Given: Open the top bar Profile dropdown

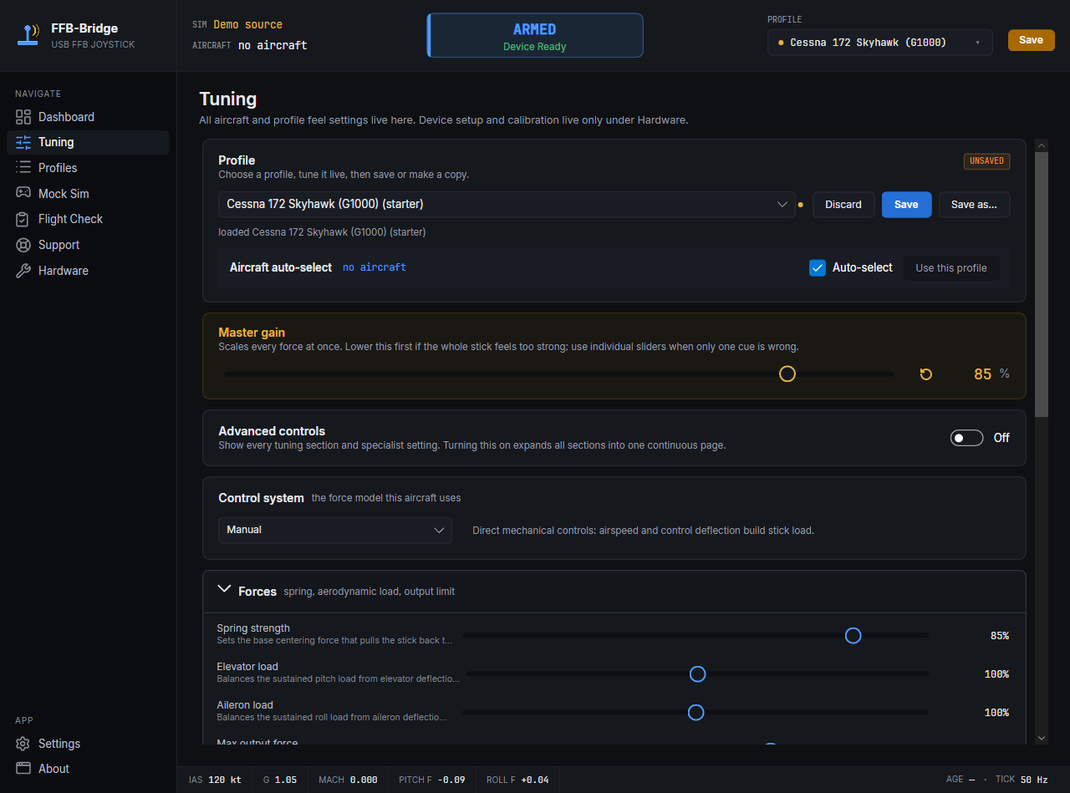Looking at the screenshot, I should 880,43.
